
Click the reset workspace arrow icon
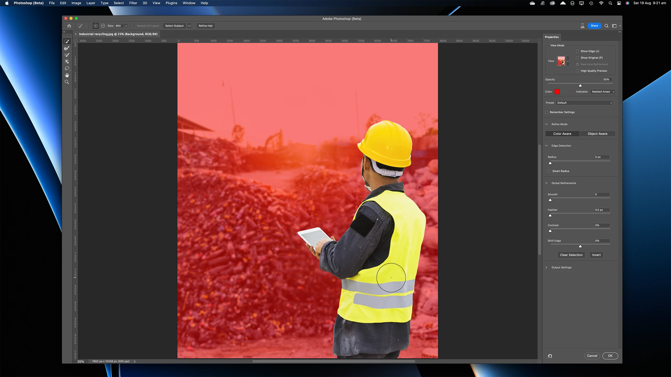tap(550, 356)
